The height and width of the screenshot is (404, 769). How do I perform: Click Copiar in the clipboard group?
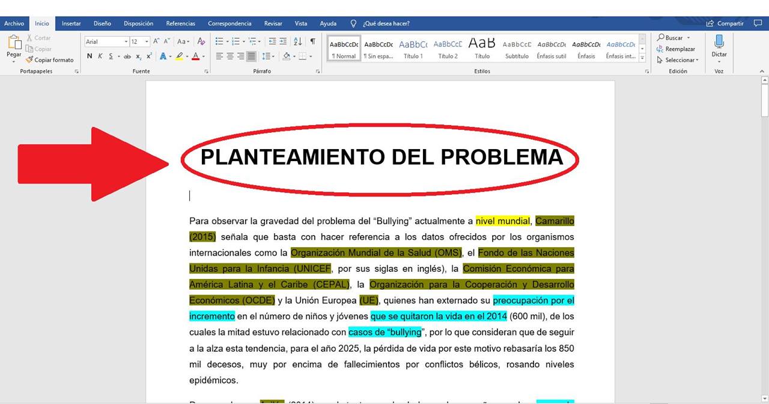(38, 49)
